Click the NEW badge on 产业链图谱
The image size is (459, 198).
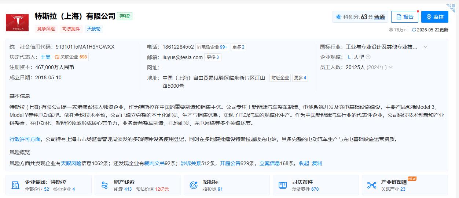pos(412,179)
